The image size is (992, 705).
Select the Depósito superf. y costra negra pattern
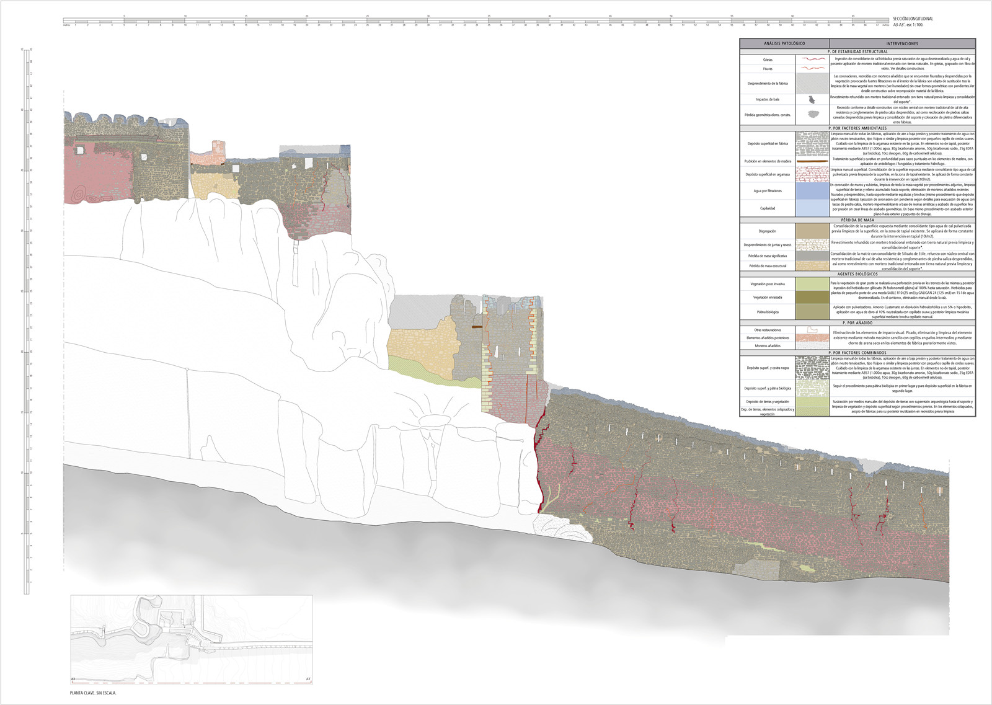pyautogui.click(x=812, y=368)
